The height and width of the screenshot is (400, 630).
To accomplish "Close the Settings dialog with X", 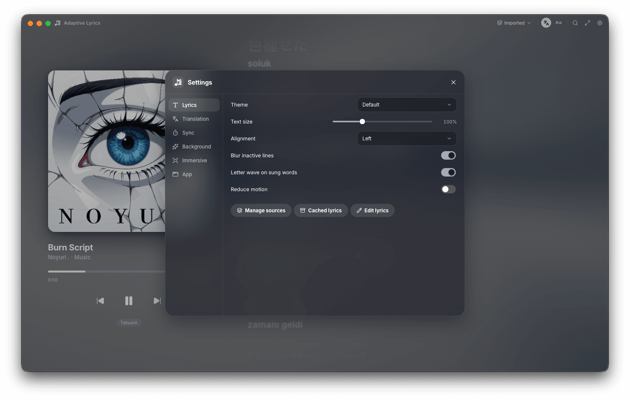I will click(x=453, y=82).
